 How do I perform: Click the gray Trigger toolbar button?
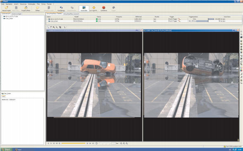click(x=114, y=9)
